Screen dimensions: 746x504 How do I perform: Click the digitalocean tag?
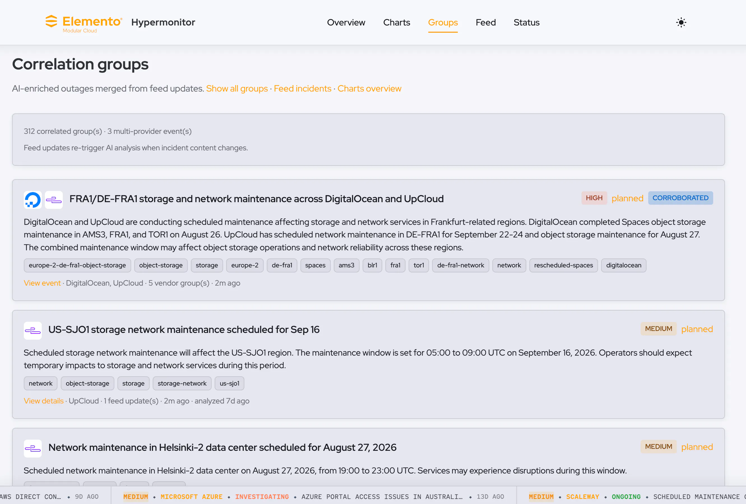click(x=623, y=265)
